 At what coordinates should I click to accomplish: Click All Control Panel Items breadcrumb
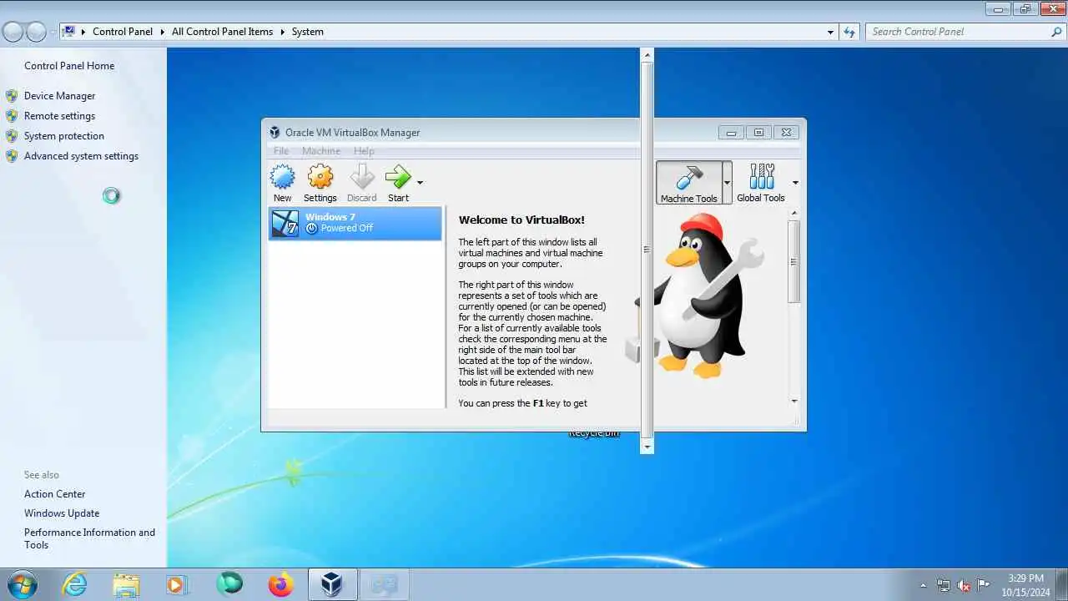click(x=222, y=32)
